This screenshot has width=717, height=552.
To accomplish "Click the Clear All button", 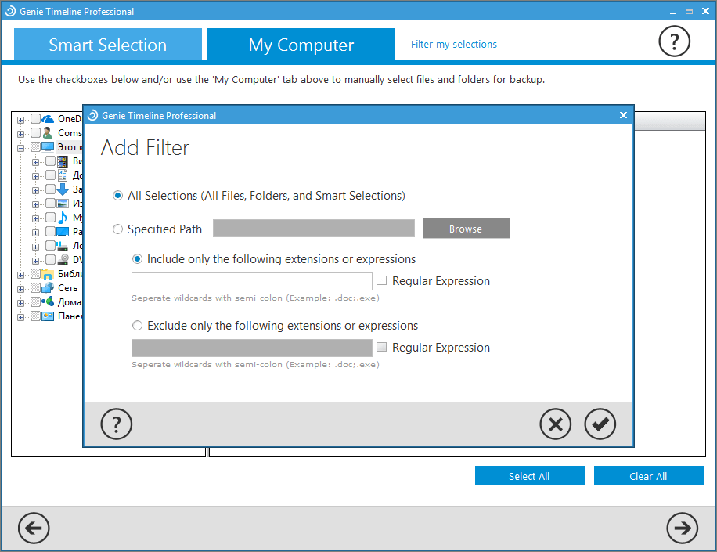I will pyautogui.click(x=648, y=476).
